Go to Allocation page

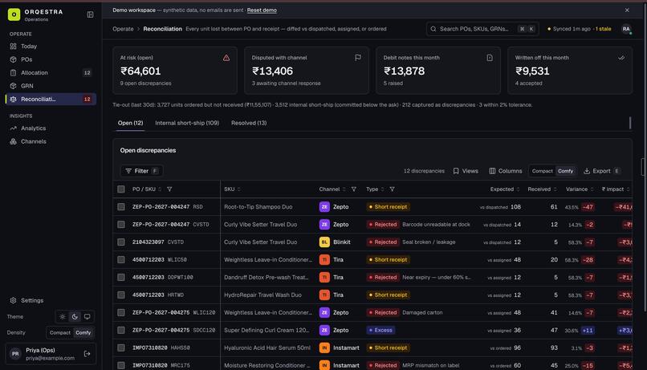pos(51,72)
